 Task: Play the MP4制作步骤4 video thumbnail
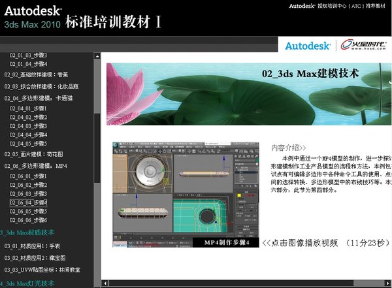click(186, 195)
